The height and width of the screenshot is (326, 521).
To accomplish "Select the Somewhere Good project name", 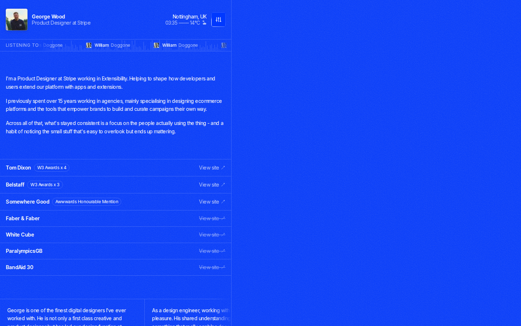I will [x=27, y=202].
